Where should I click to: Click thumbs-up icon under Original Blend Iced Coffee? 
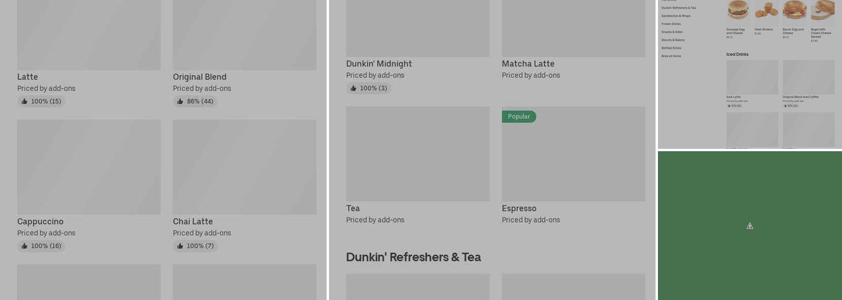pyautogui.click(x=785, y=106)
